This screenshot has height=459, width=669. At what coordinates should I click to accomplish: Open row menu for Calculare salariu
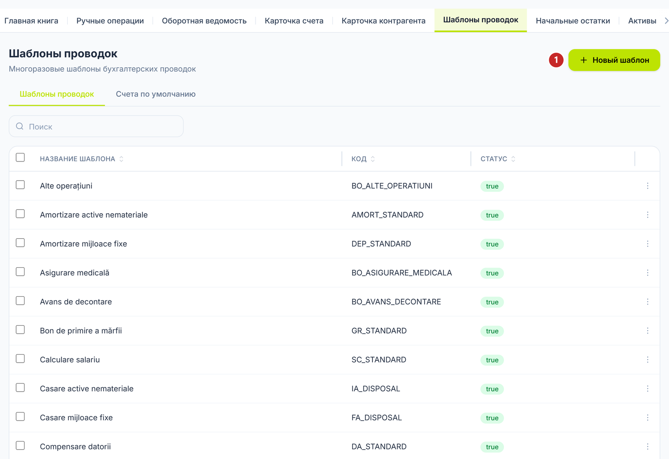pyautogui.click(x=648, y=360)
